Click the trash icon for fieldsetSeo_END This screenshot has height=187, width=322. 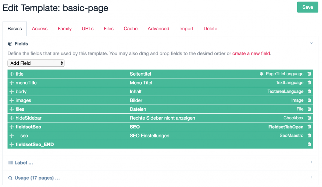309,145
